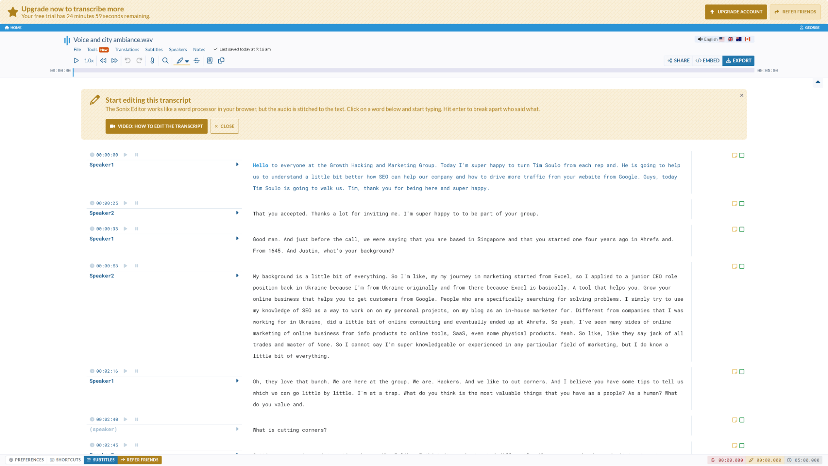Open the transcript search magnifier
Screen dimensions: 828x466
pos(165,60)
